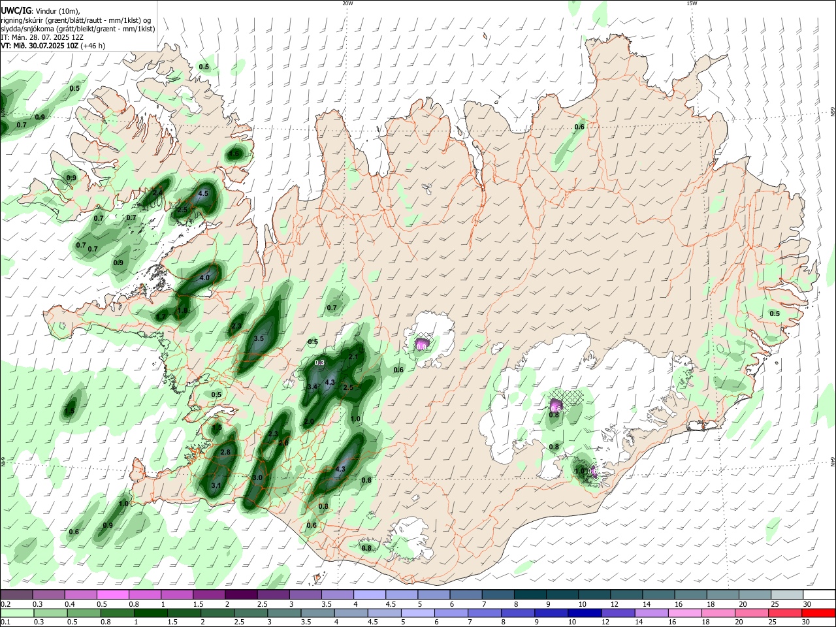
Task: Click 'slydda/snjókoma (grátt/bleikt/grænt' legend description
Action: click(59, 29)
